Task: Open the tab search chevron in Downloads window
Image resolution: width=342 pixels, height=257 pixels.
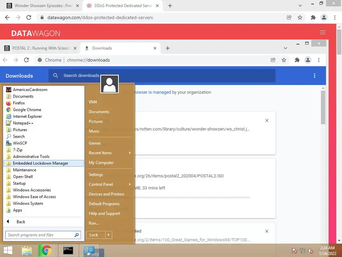Action: click(285, 48)
